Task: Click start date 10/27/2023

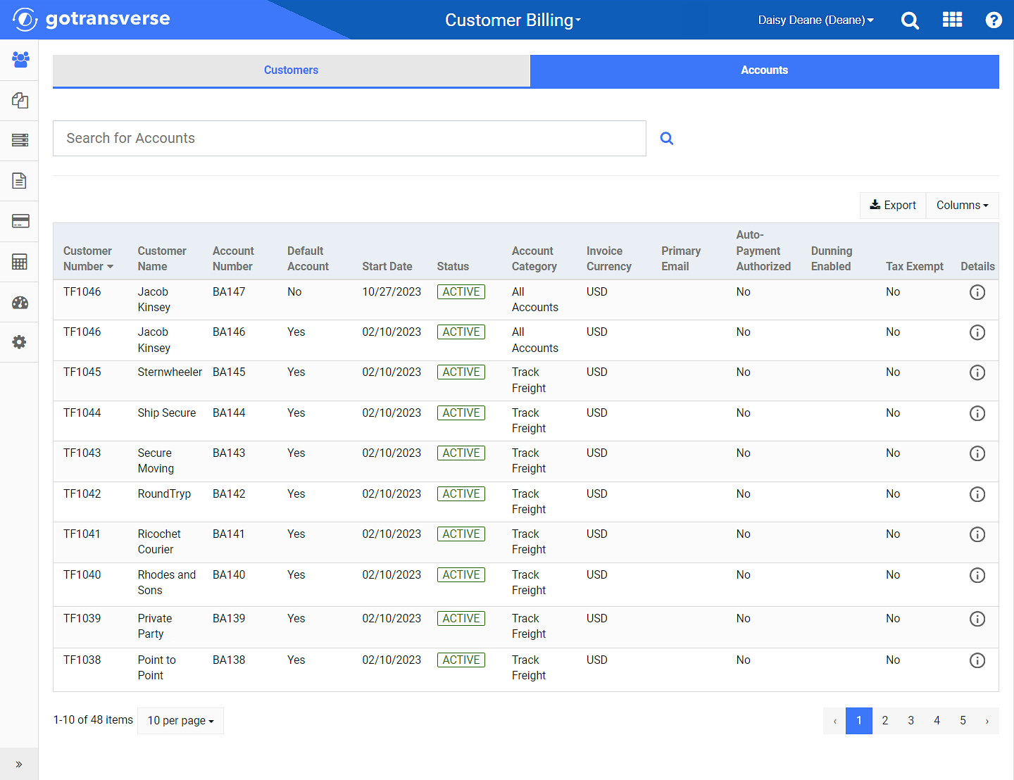Action: (392, 291)
